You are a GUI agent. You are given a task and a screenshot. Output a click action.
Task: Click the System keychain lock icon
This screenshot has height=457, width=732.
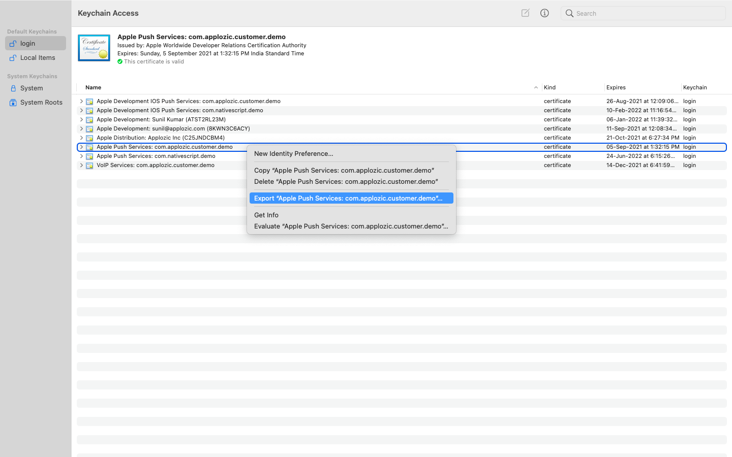click(13, 88)
